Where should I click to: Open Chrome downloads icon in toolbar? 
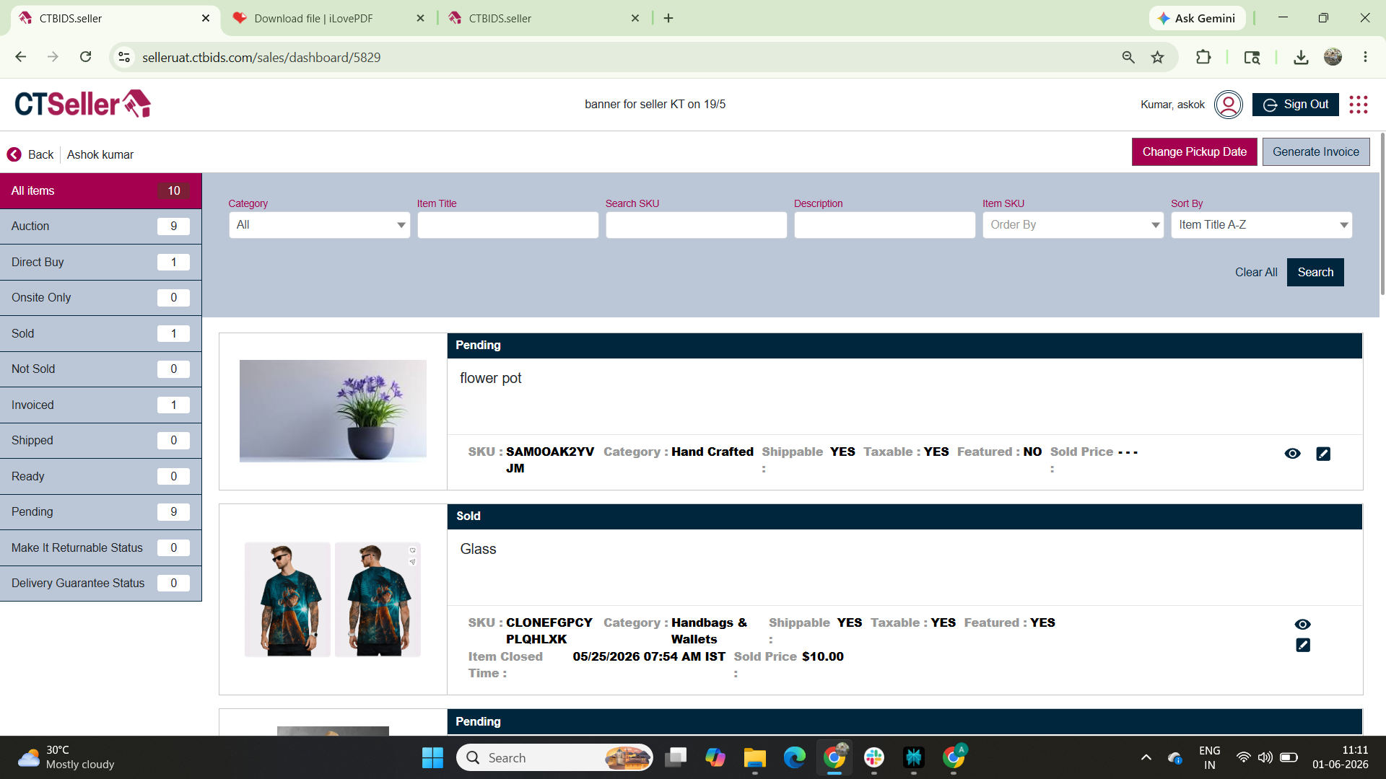[1301, 57]
